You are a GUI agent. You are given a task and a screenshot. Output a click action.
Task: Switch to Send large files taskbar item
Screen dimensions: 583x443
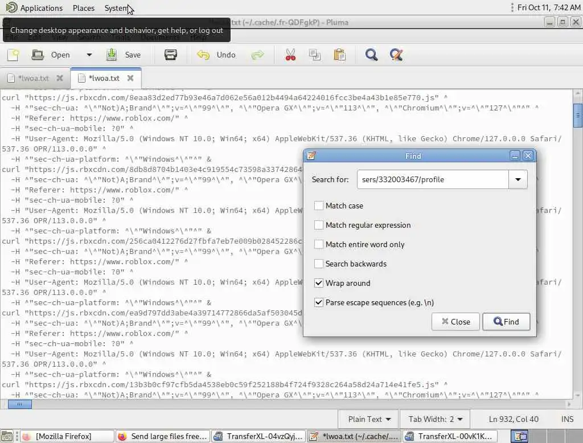point(162,436)
